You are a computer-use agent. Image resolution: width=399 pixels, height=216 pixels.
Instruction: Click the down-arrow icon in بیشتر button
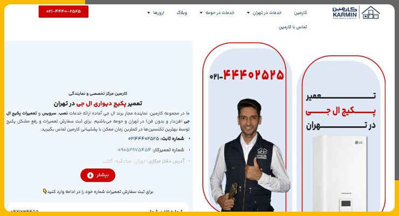pyautogui.click(x=90, y=175)
